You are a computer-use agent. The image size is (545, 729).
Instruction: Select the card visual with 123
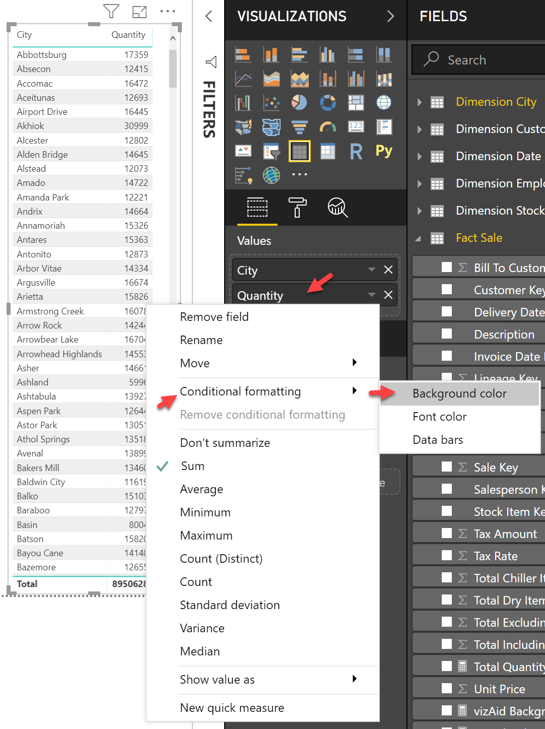pos(356,127)
